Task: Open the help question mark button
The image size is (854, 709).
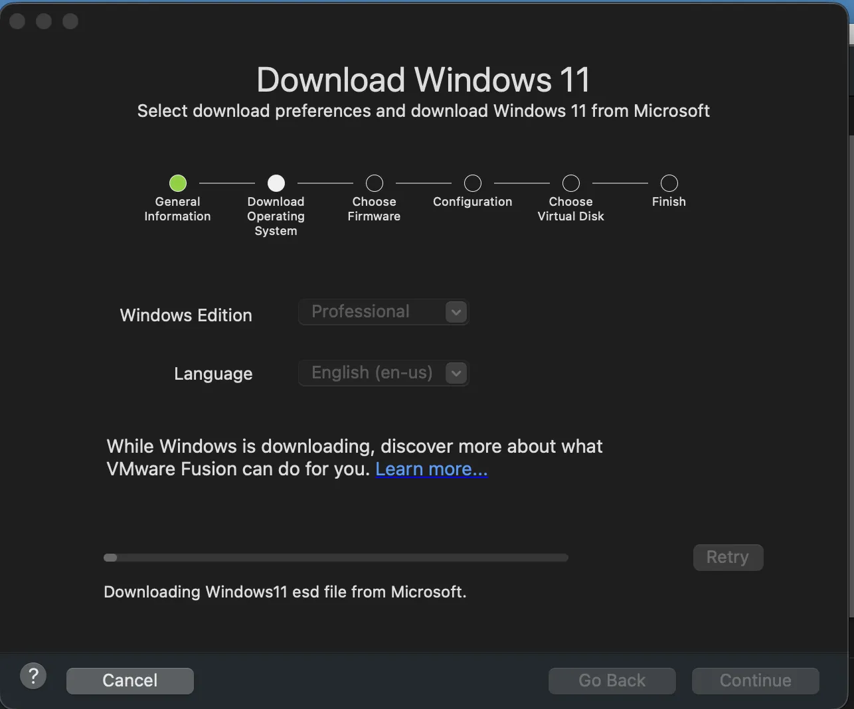Action: click(x=33, y=676)
